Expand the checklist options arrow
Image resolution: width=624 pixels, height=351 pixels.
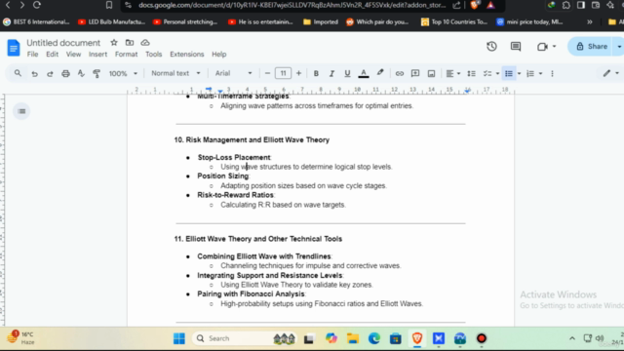click(x=497, y=74)
